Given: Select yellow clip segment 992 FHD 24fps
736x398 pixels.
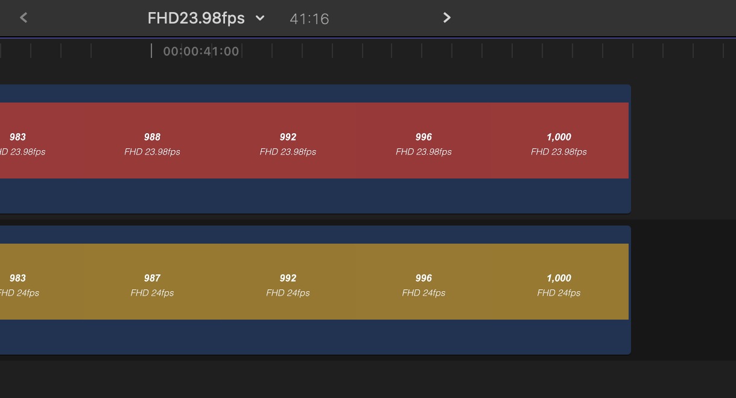Looking at the screenshot, I should click(288, 282).
